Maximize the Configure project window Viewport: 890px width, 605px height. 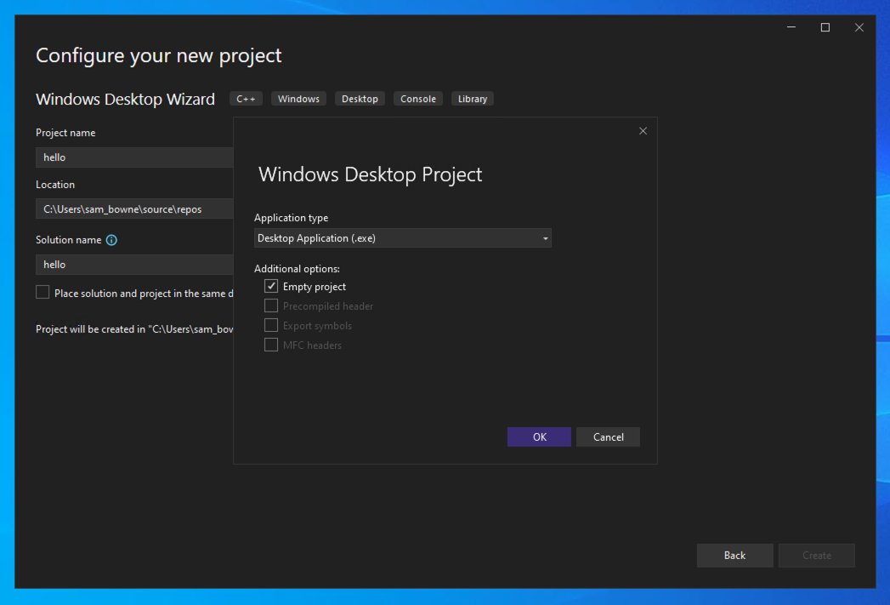825,27
